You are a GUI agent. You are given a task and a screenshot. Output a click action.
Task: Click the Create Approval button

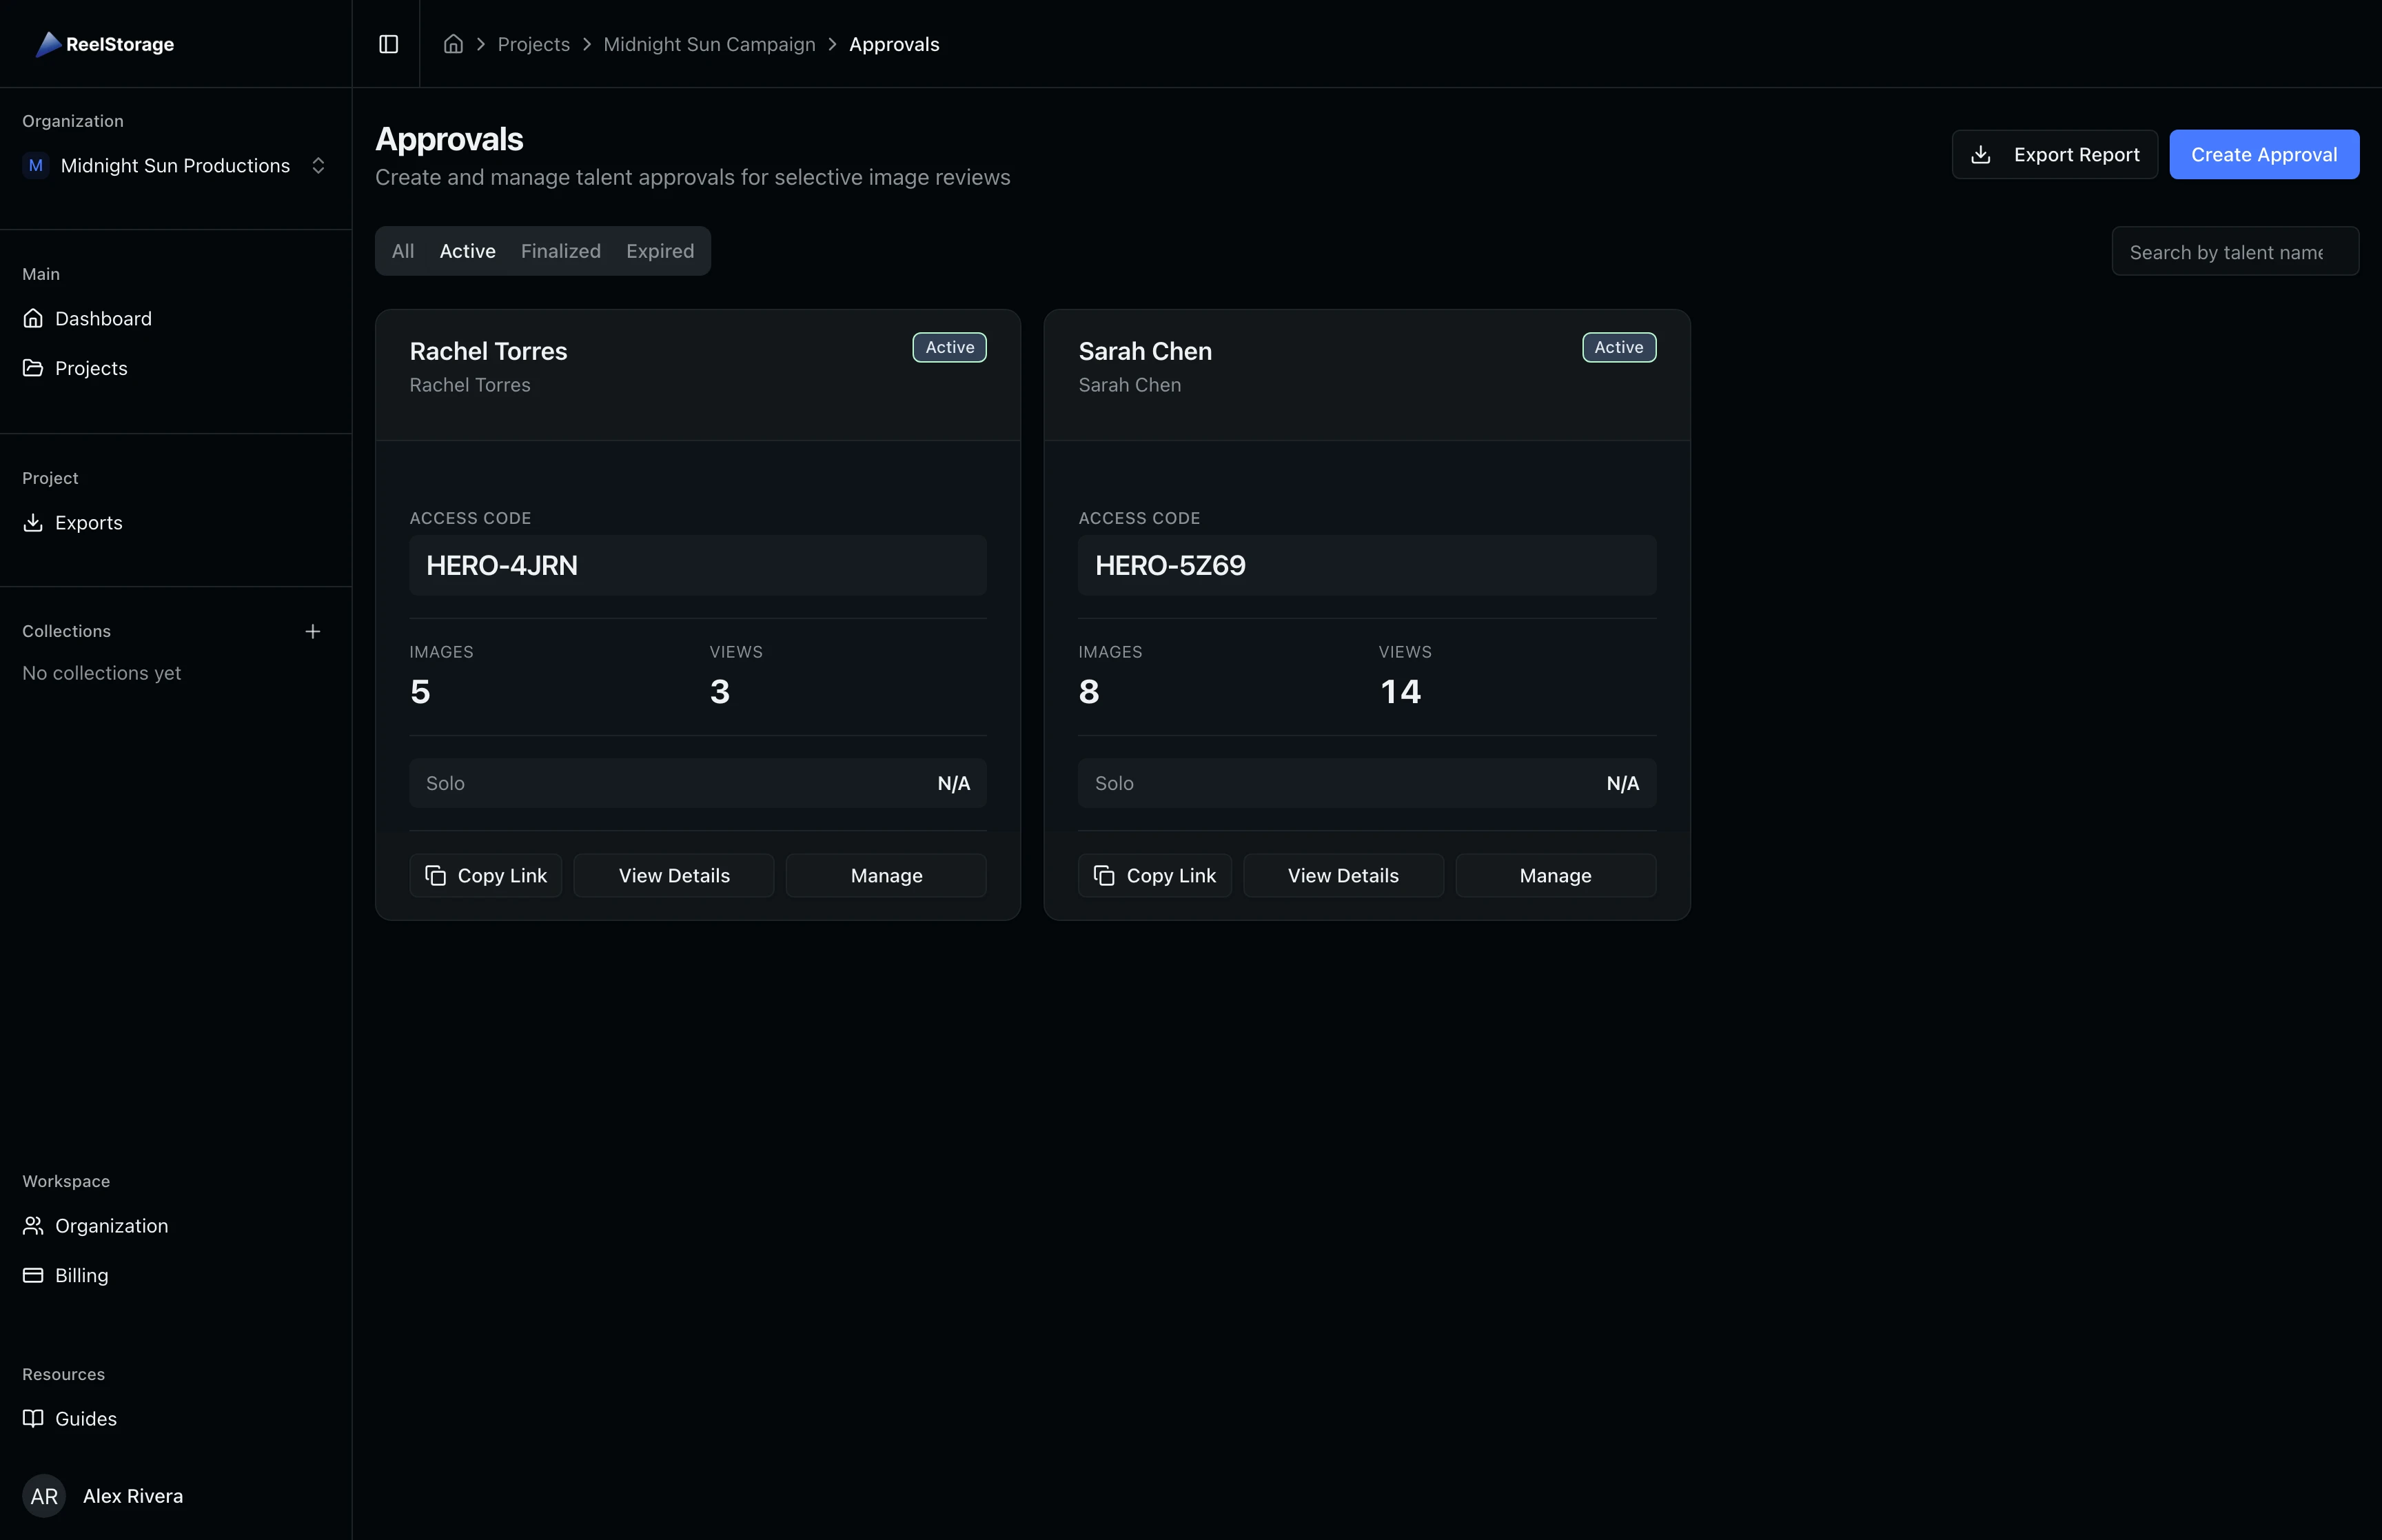point(2263,155)
